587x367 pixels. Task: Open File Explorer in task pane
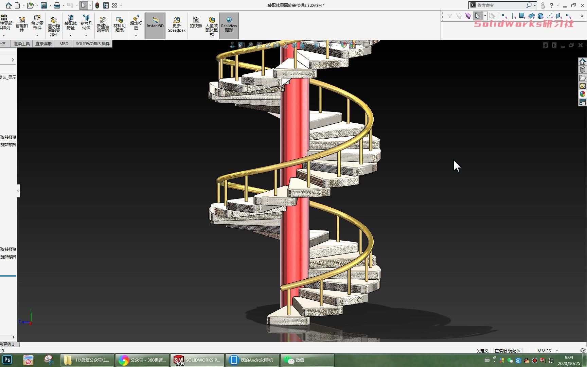click(583, 78)
